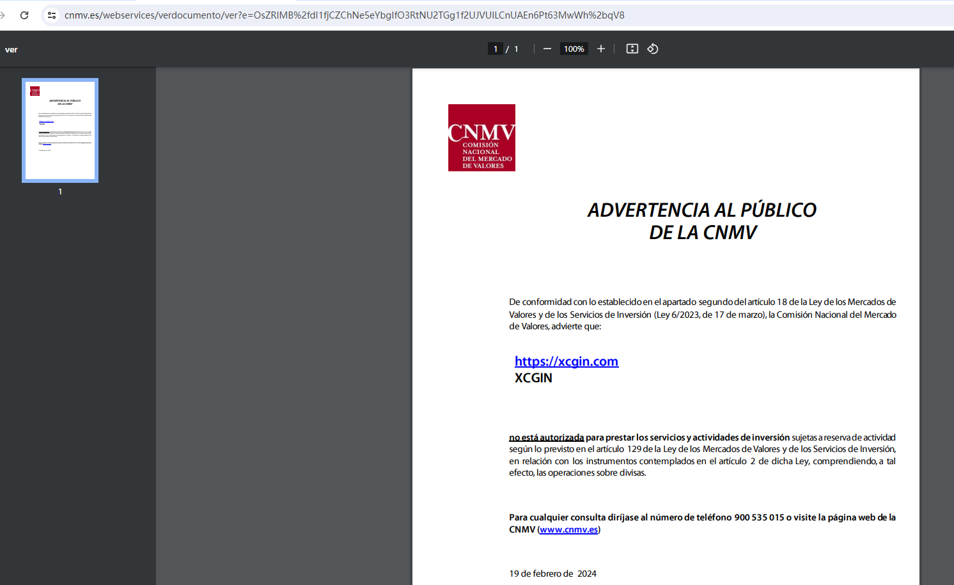Click the current page number field

click(496, 49)
